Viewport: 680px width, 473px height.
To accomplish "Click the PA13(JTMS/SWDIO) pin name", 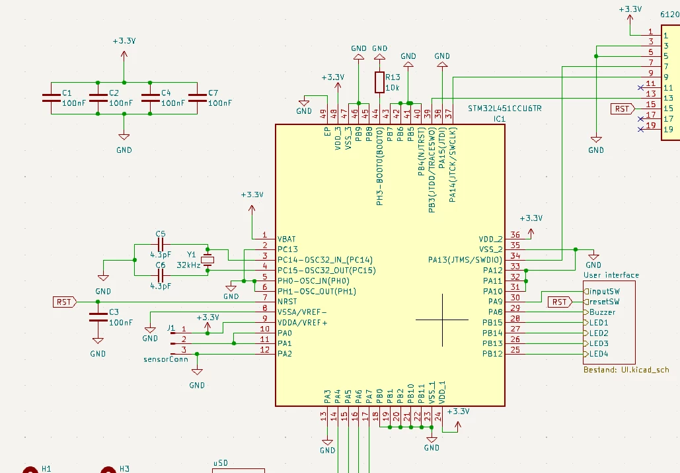I will [465, 260].
